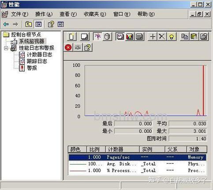Screen dimensions: 213x190
Task: Click the Delete counter X icon
Action: [162, 37]
